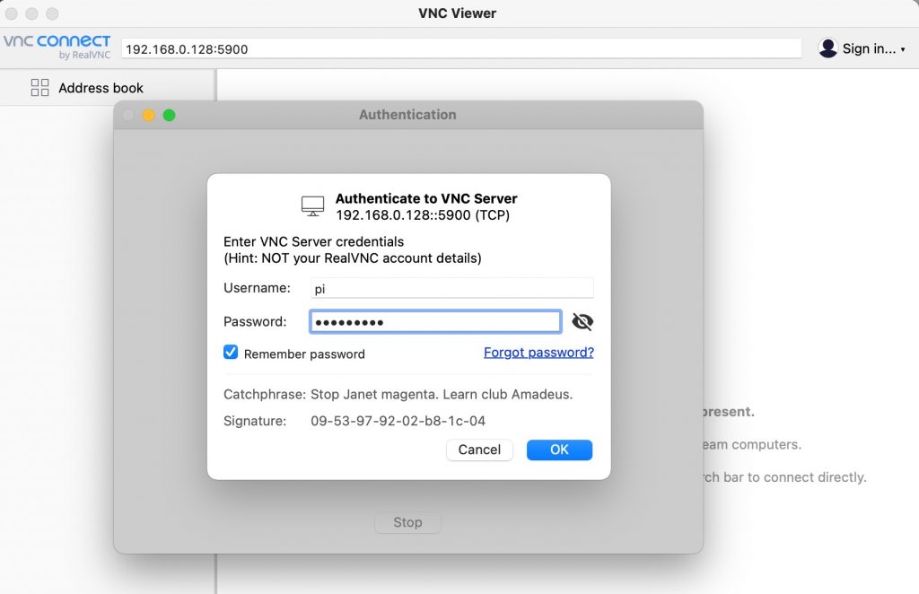This screenshot has width=919, height=594.
Task: Click the hint about RealVNC account details
Action: coord(352,258)
